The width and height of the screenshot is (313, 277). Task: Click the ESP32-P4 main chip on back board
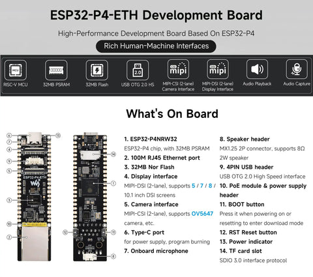click(x=89, y=187)
